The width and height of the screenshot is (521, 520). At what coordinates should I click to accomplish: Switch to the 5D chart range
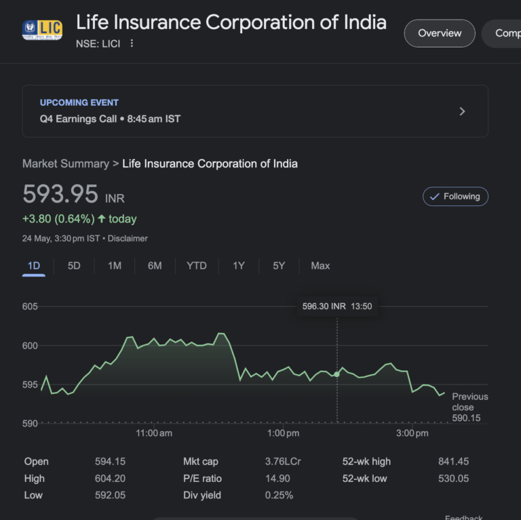(x=74, y=266)
